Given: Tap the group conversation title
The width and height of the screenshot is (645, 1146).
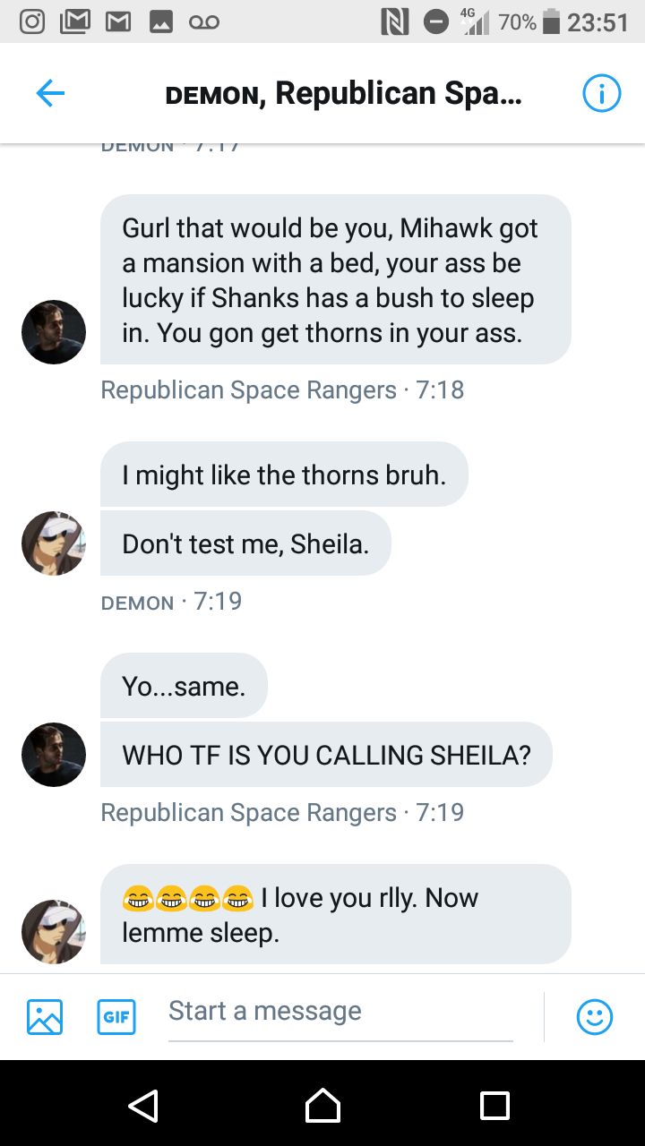Looking at the screenshot, I should (x=343, y=93).
